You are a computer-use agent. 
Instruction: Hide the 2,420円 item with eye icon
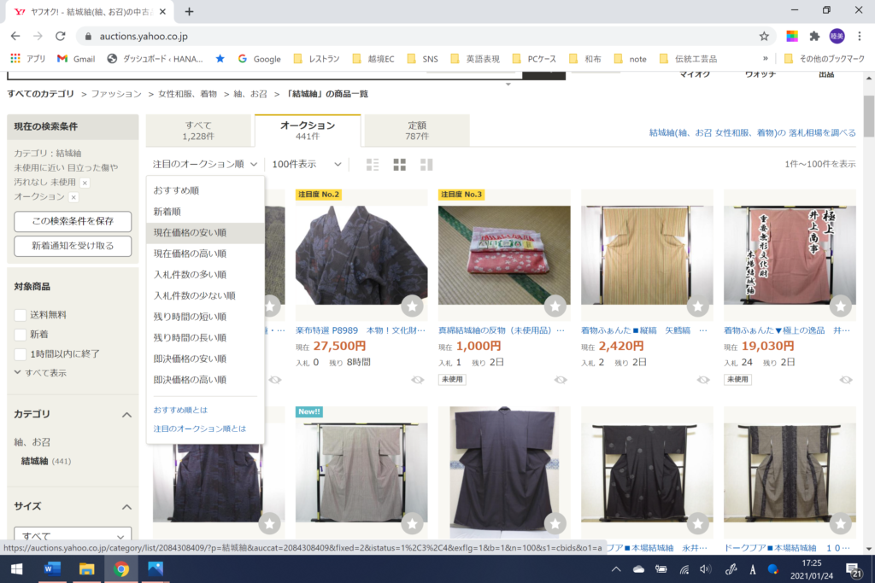point(703,380)
